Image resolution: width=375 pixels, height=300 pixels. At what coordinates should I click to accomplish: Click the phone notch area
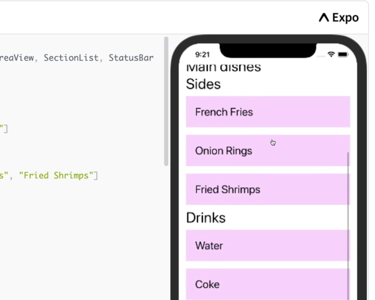tap(268, 50)
